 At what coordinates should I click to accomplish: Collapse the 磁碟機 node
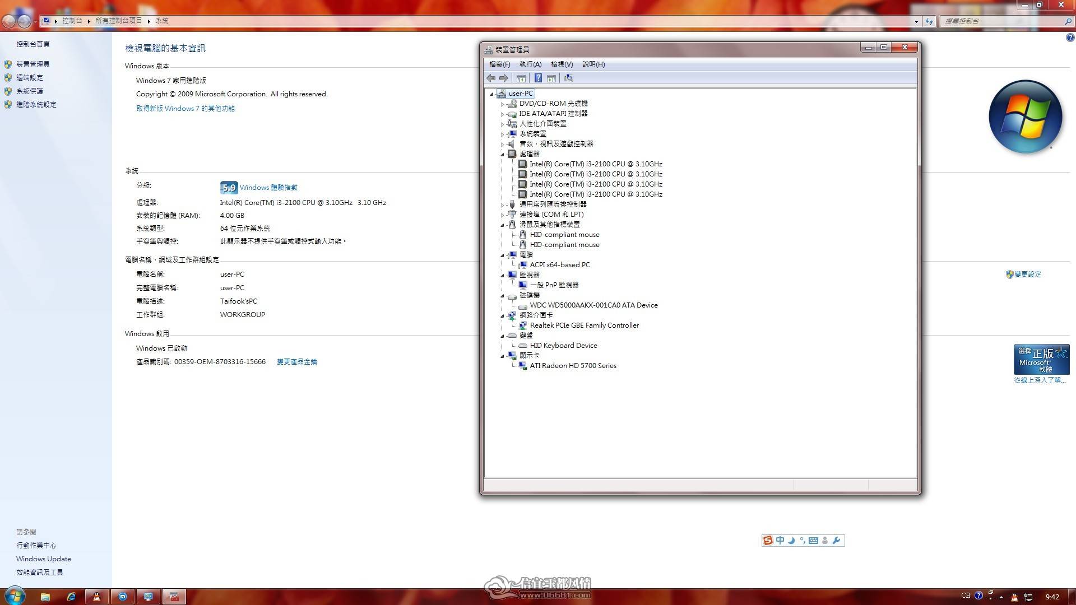[502, 295]
